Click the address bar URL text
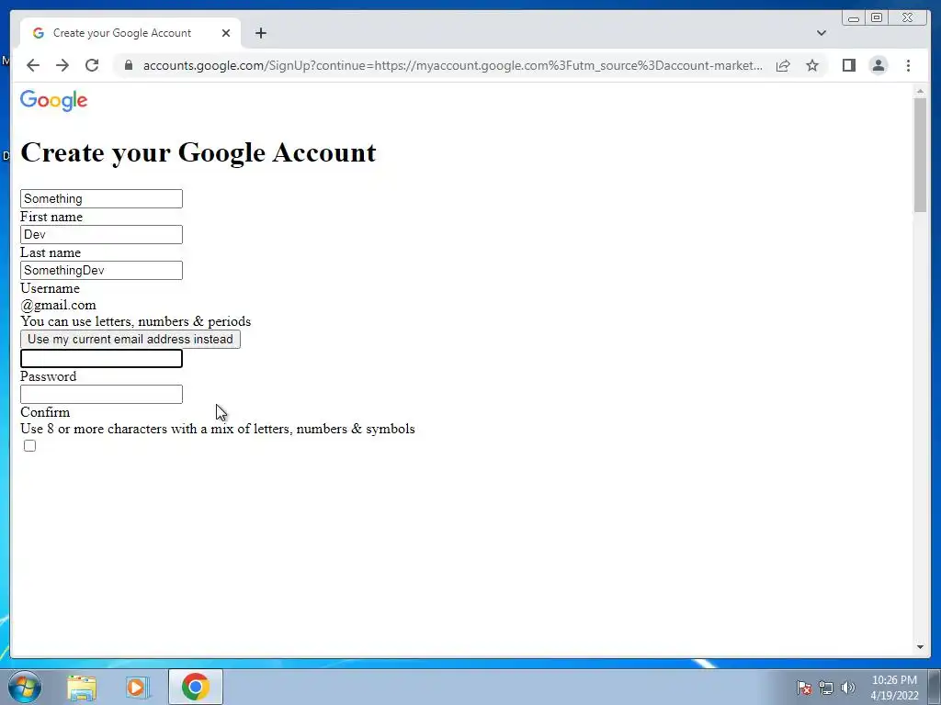 click(x=453, y=65)
